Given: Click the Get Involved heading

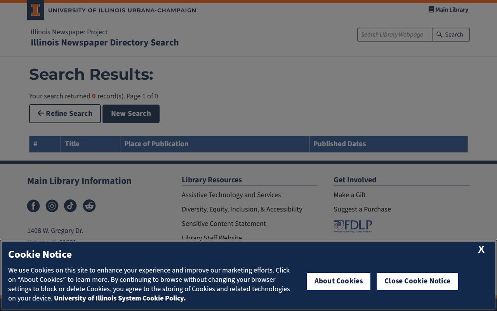Looking at the screenshot, I should [x=355, y=180].
